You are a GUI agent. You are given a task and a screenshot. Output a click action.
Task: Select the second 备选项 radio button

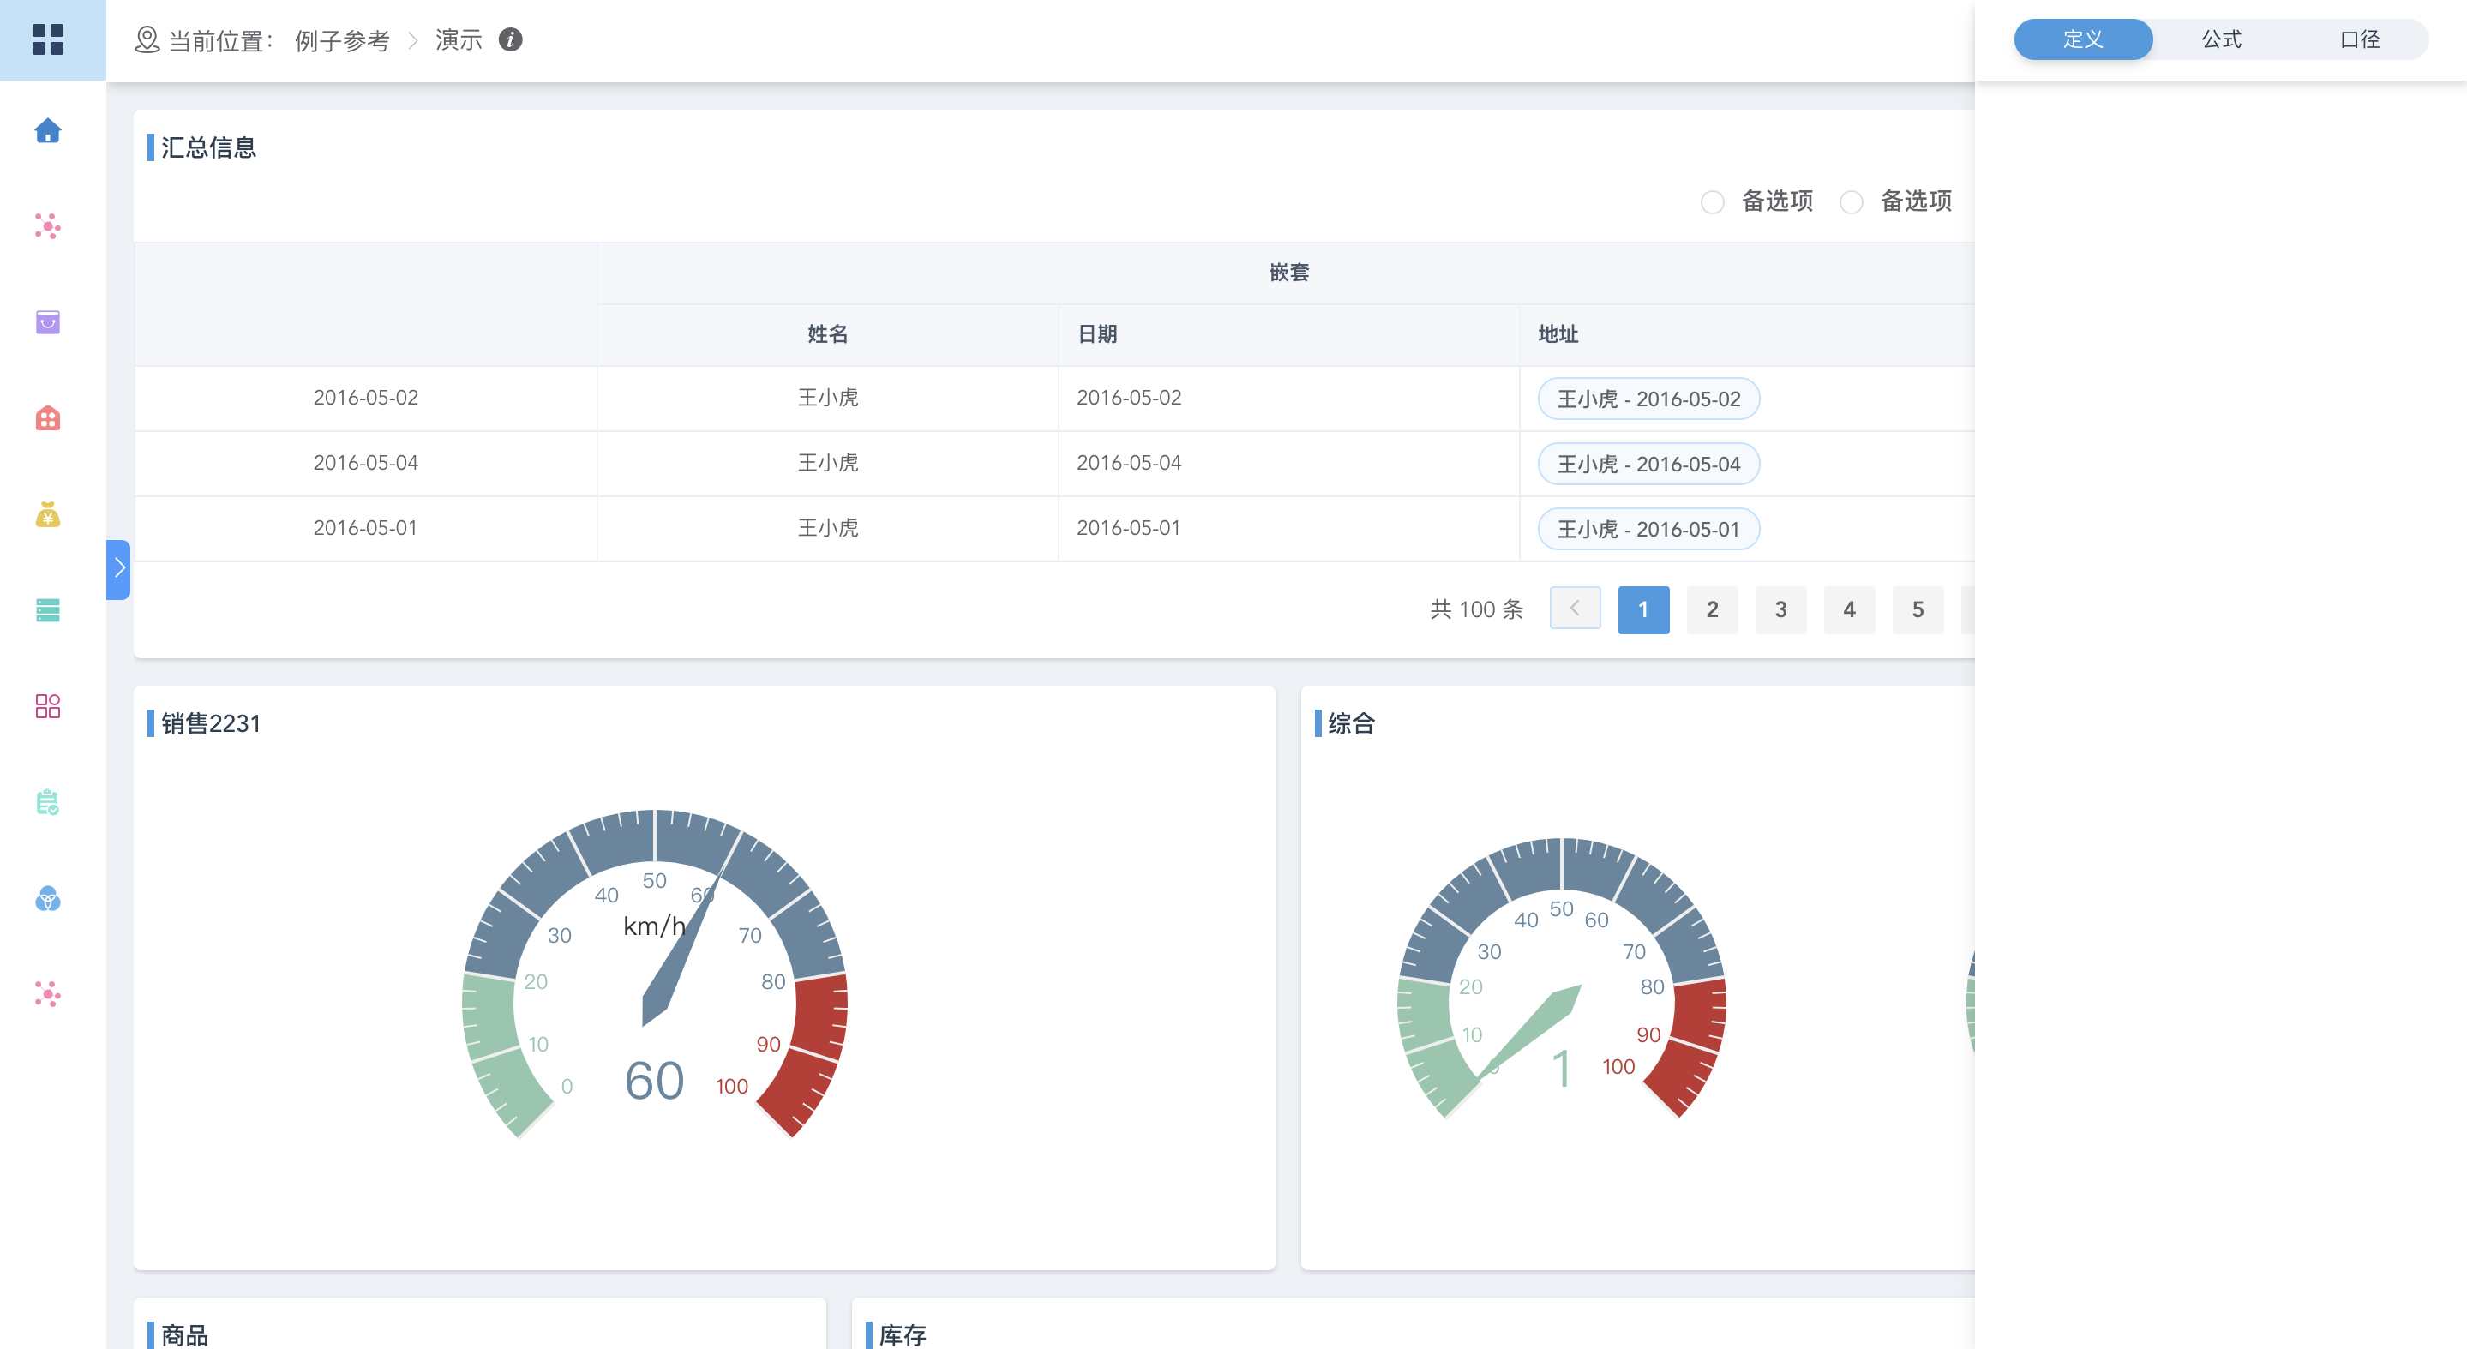pyautogui.click(x=1852, y=202)
